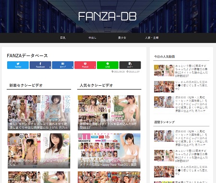Open rank 1 thumbnail under 人気セクシービデオ
This screenshot has width=216, height=183.
point(109,113)
